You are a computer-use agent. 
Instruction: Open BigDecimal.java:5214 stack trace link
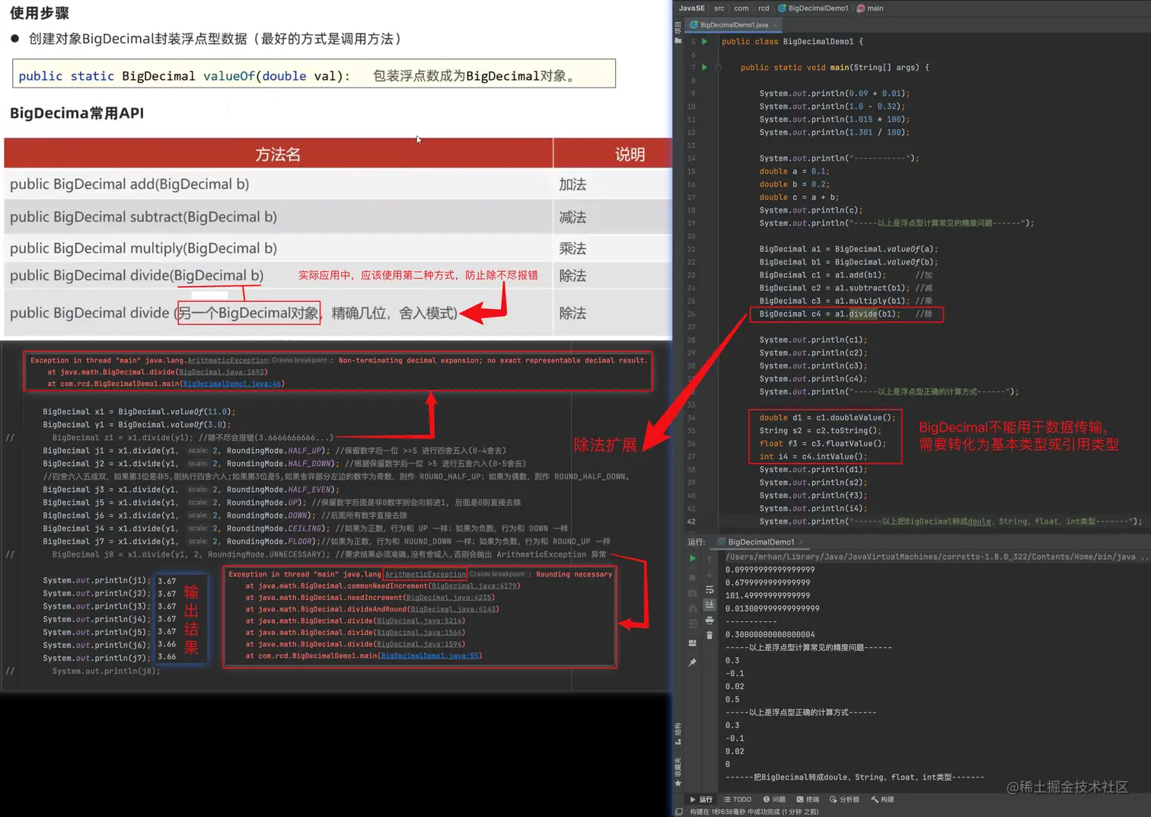coord(419,621)
